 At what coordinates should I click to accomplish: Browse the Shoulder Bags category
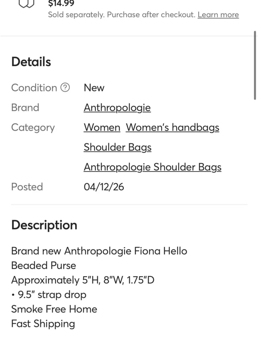pos(117,147)
